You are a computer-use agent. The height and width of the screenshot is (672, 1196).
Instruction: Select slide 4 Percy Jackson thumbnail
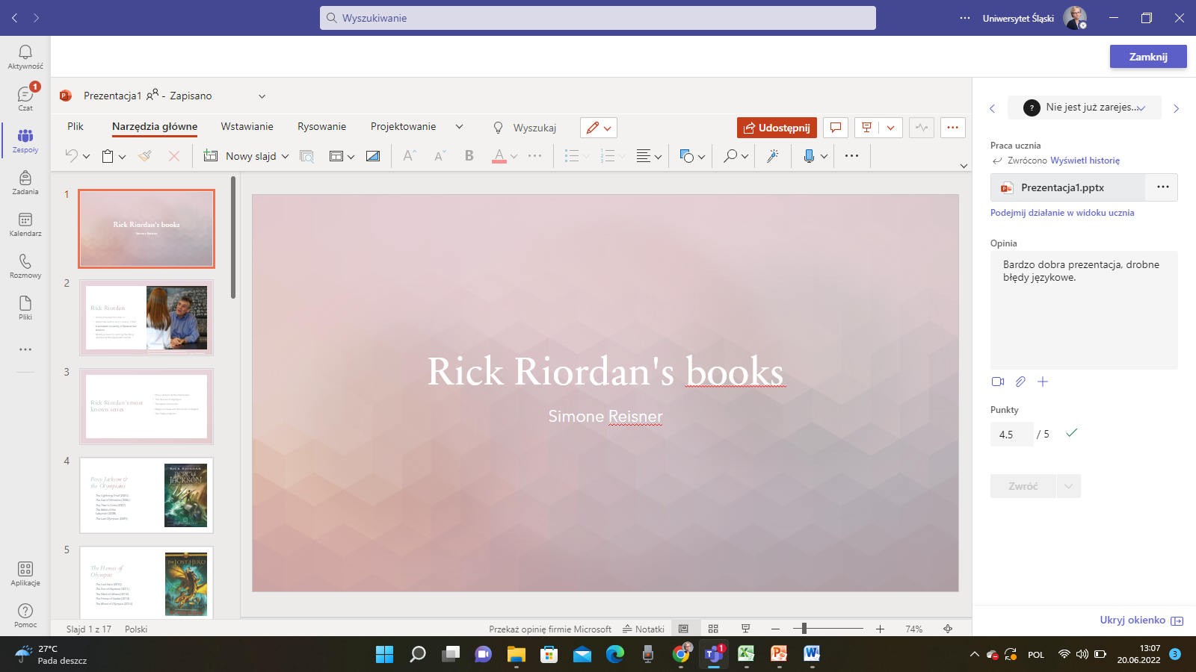click(147, 495)
